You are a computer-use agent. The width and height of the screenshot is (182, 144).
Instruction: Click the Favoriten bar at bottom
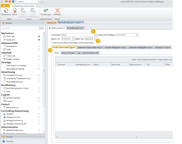tap(10, 141)
